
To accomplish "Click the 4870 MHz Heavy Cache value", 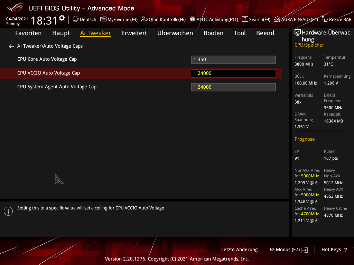I will click(x=333, y=215).
